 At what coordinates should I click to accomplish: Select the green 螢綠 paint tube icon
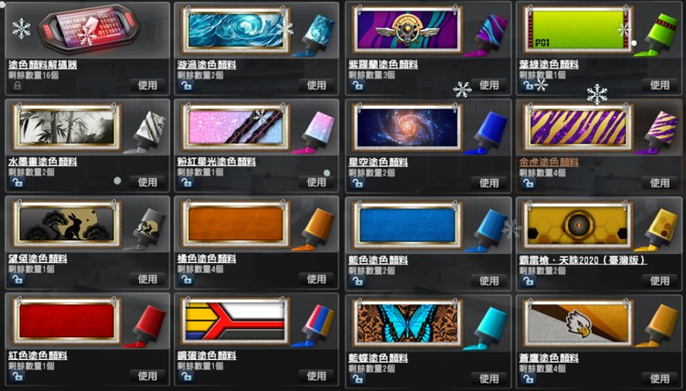click(x=658, y=36)
